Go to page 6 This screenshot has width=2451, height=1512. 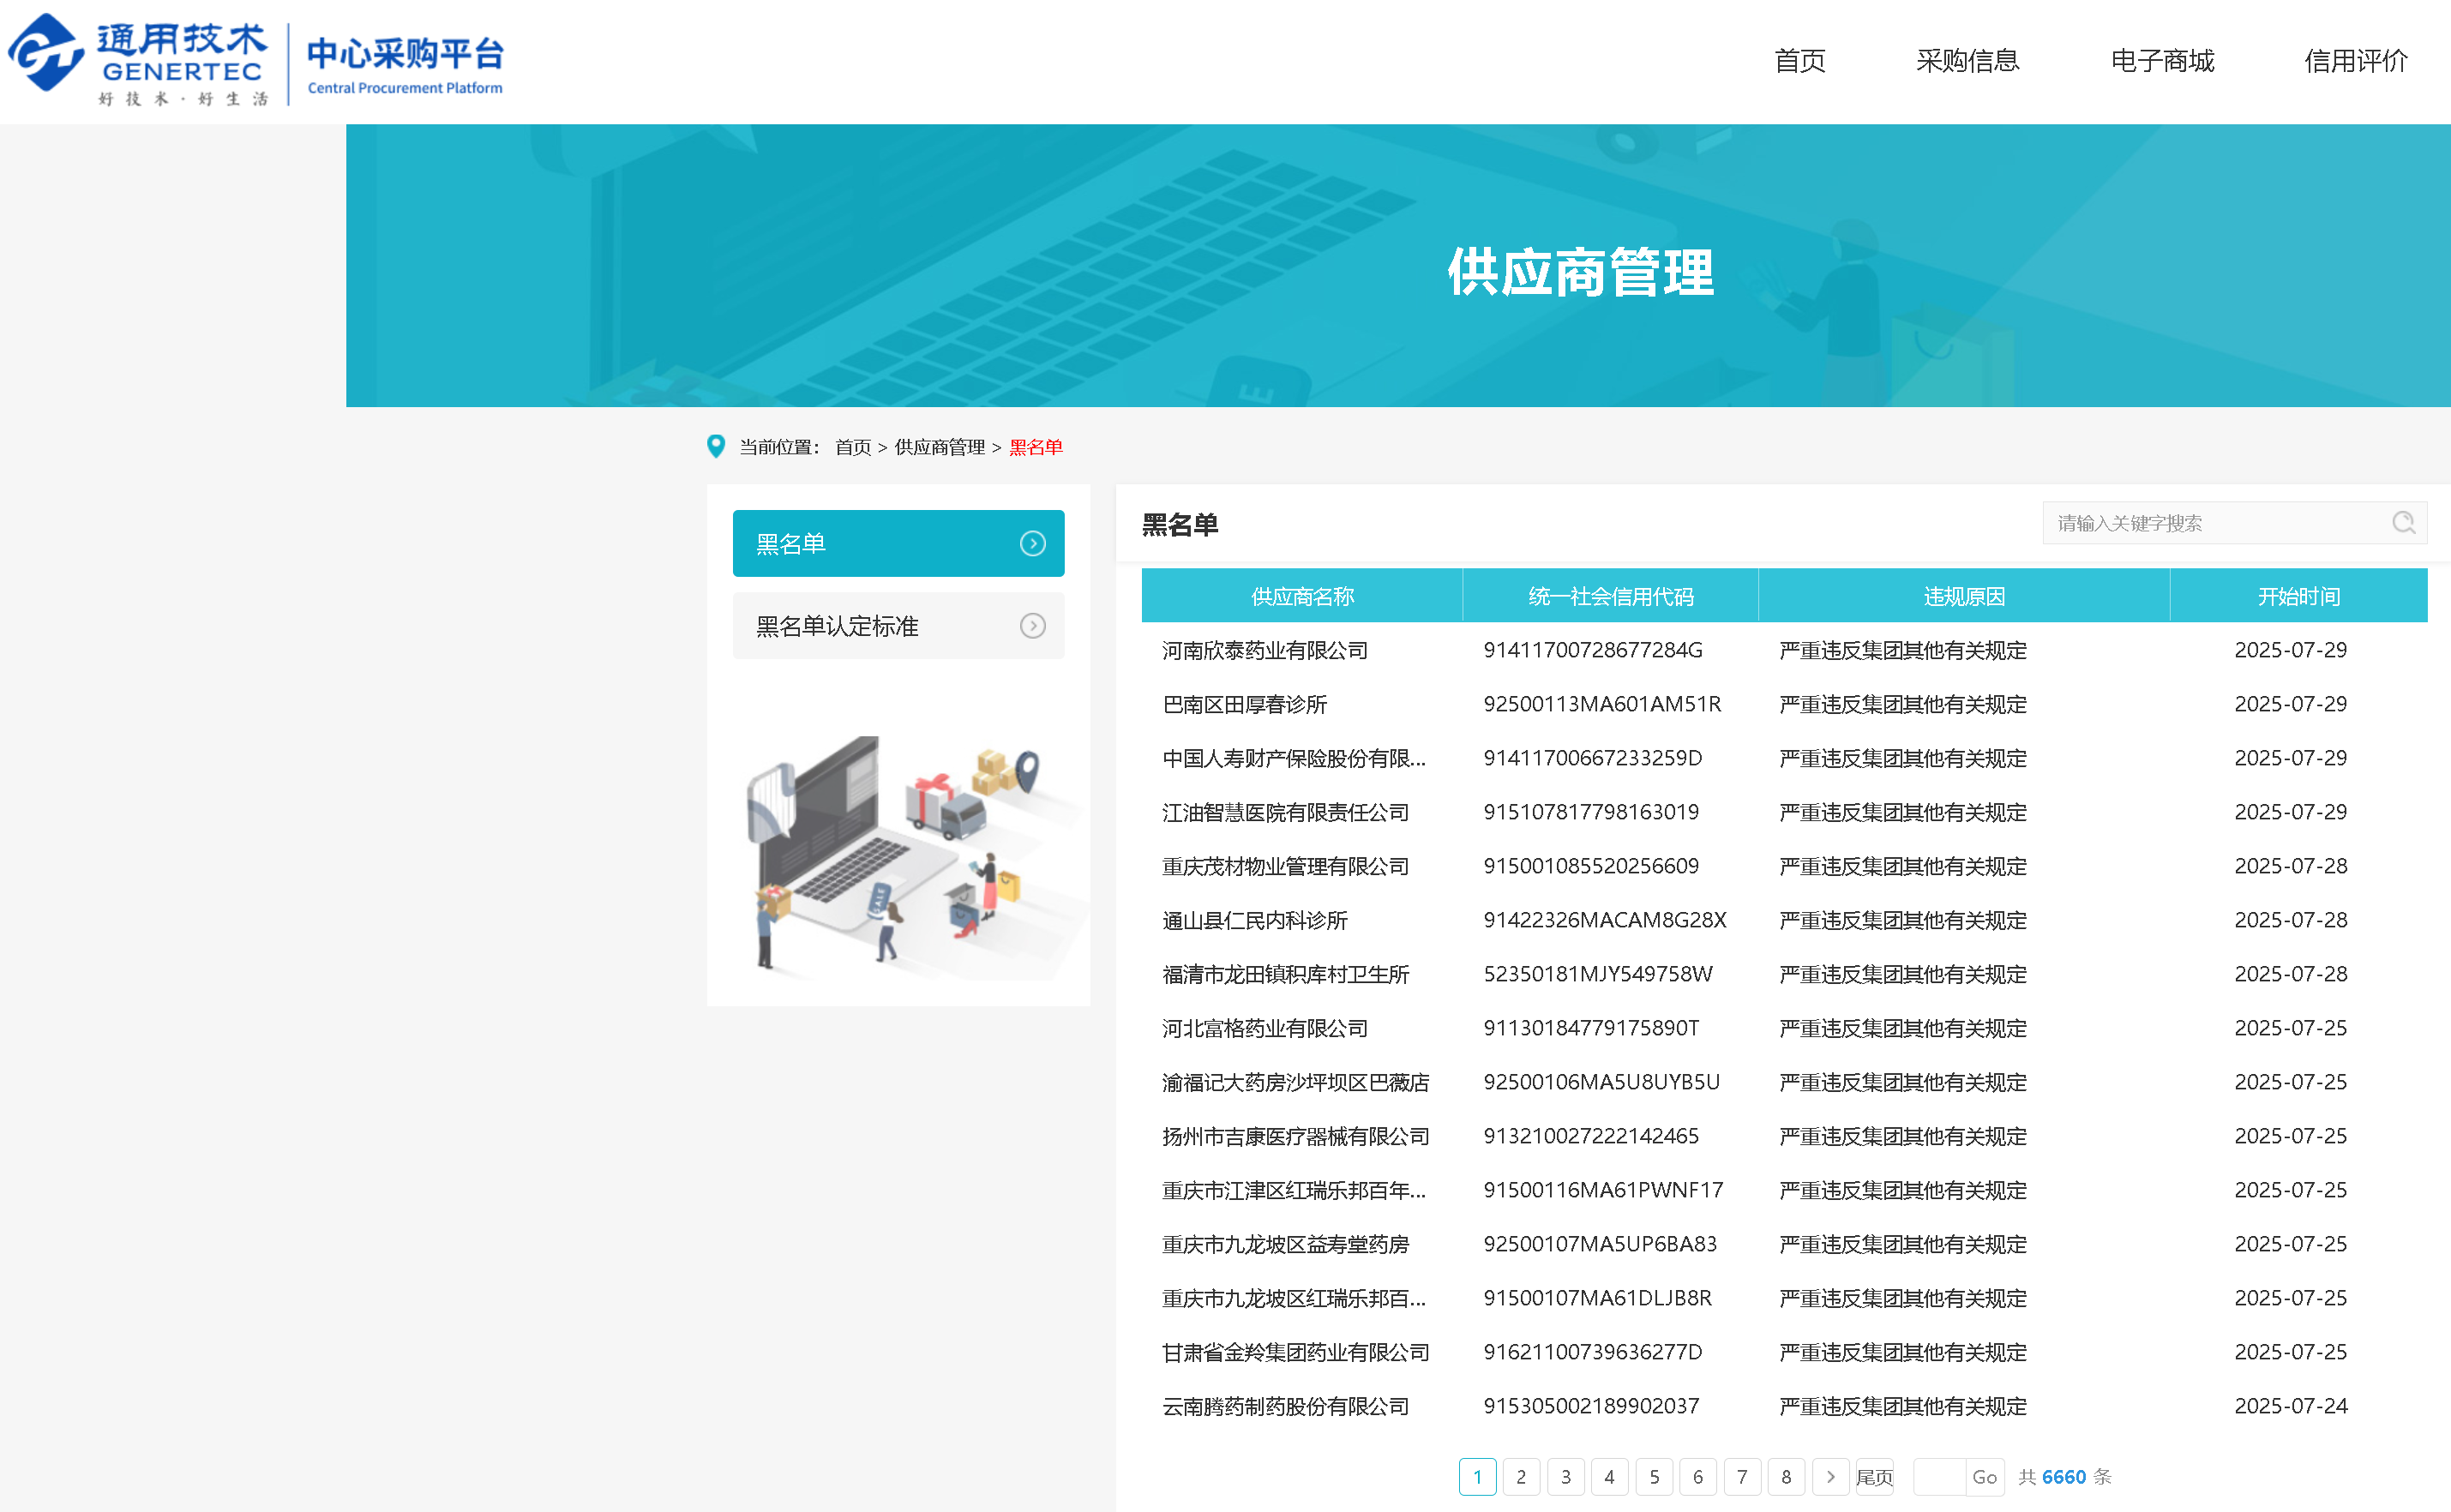click(1698, 1476)
